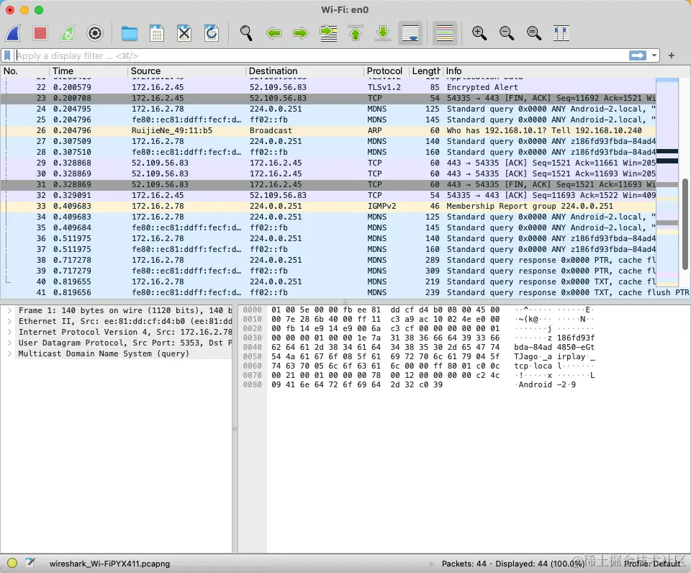The height and width of the screenshot is (573, 691).
Task: Expand the Ethernet II tree node
Action: [x=9, y=321]
